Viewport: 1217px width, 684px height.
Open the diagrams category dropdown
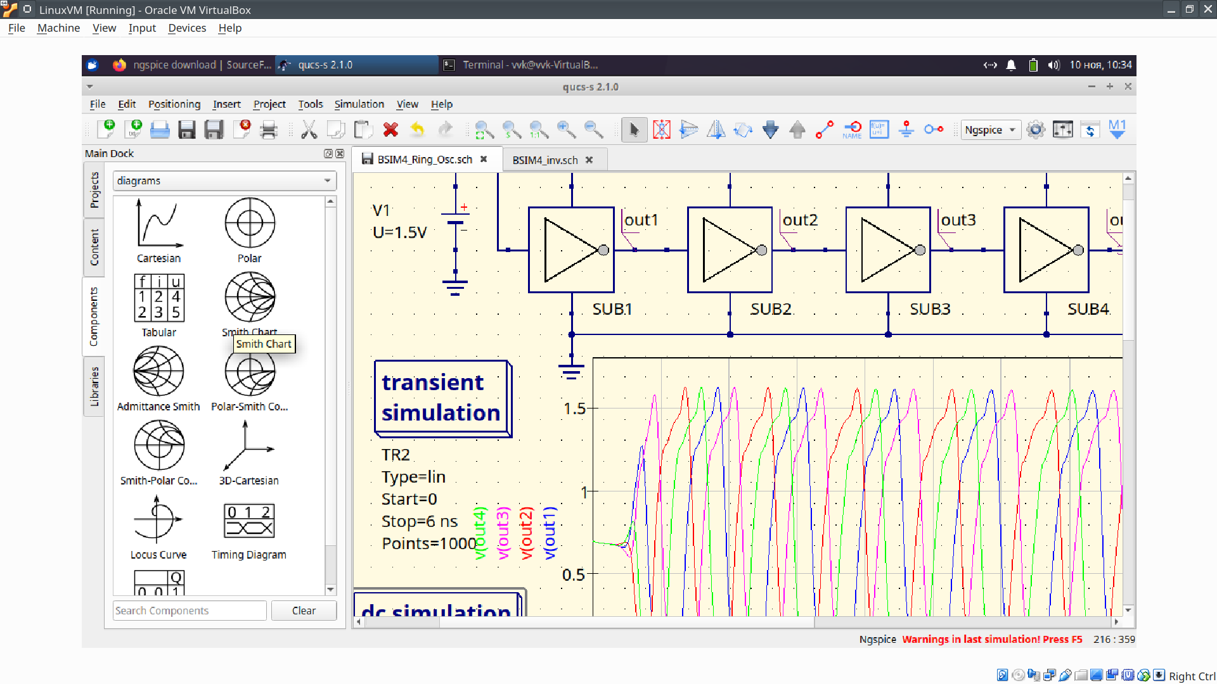tap(224, 180)
